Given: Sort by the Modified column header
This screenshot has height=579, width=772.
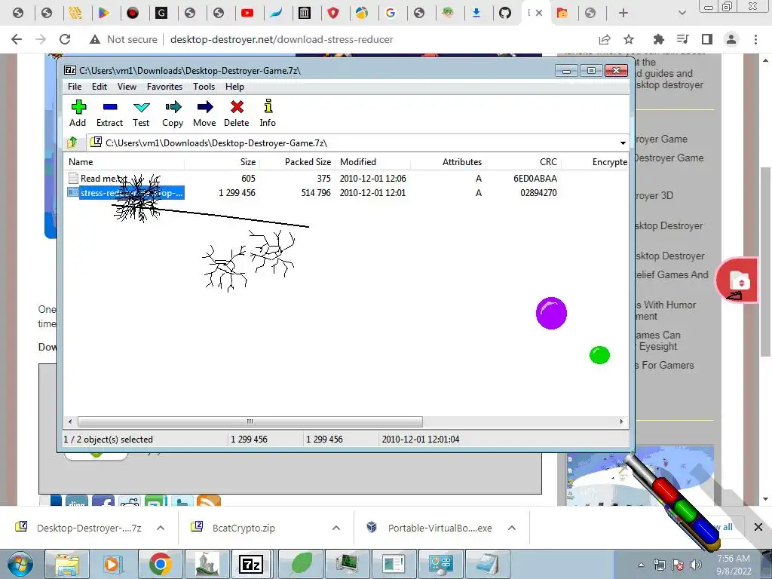Looking at the screenshot, I should 372,162.
